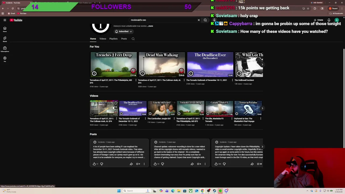Image resolution: width=345 pixels, height=194 pixels.
Task: Open the Hollinwell Incident video title
Action: coord(244,80)
